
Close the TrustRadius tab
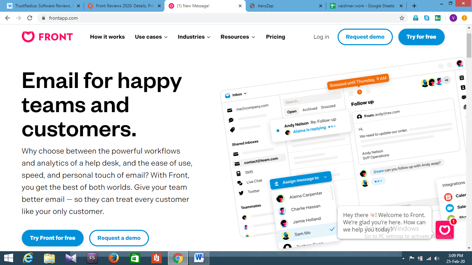(x=78, y=6)
